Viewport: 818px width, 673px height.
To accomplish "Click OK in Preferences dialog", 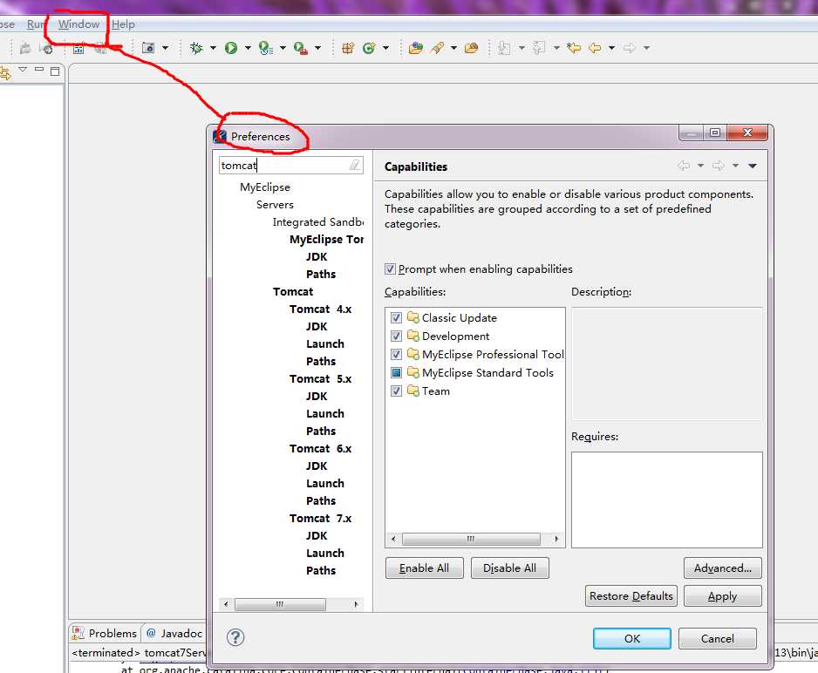I will tap(631, 639).
